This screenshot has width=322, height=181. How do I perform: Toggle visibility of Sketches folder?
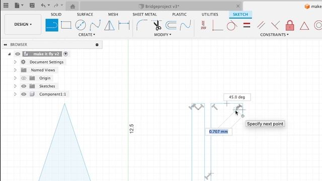[x=24, y=86]
